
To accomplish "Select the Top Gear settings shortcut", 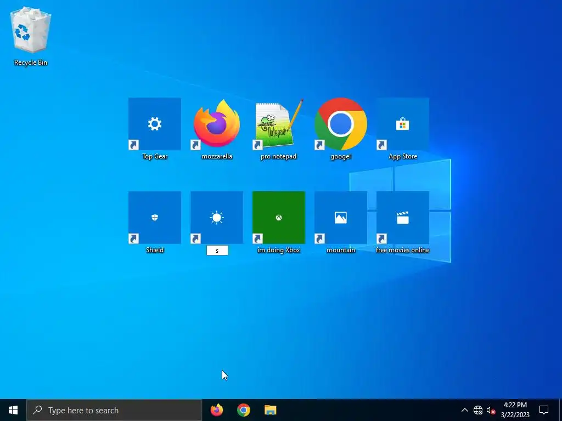I will click(154, 124).
